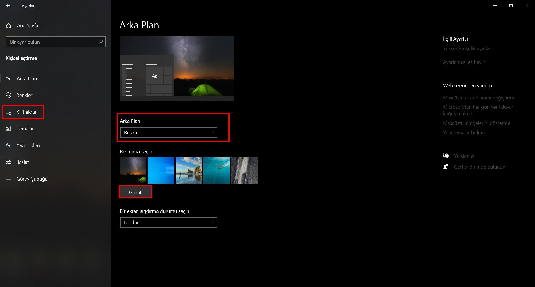Maximize or restore the Ayarlar window
The width and height of the screenshot is (535, 287).
click(x=511, y=6)
